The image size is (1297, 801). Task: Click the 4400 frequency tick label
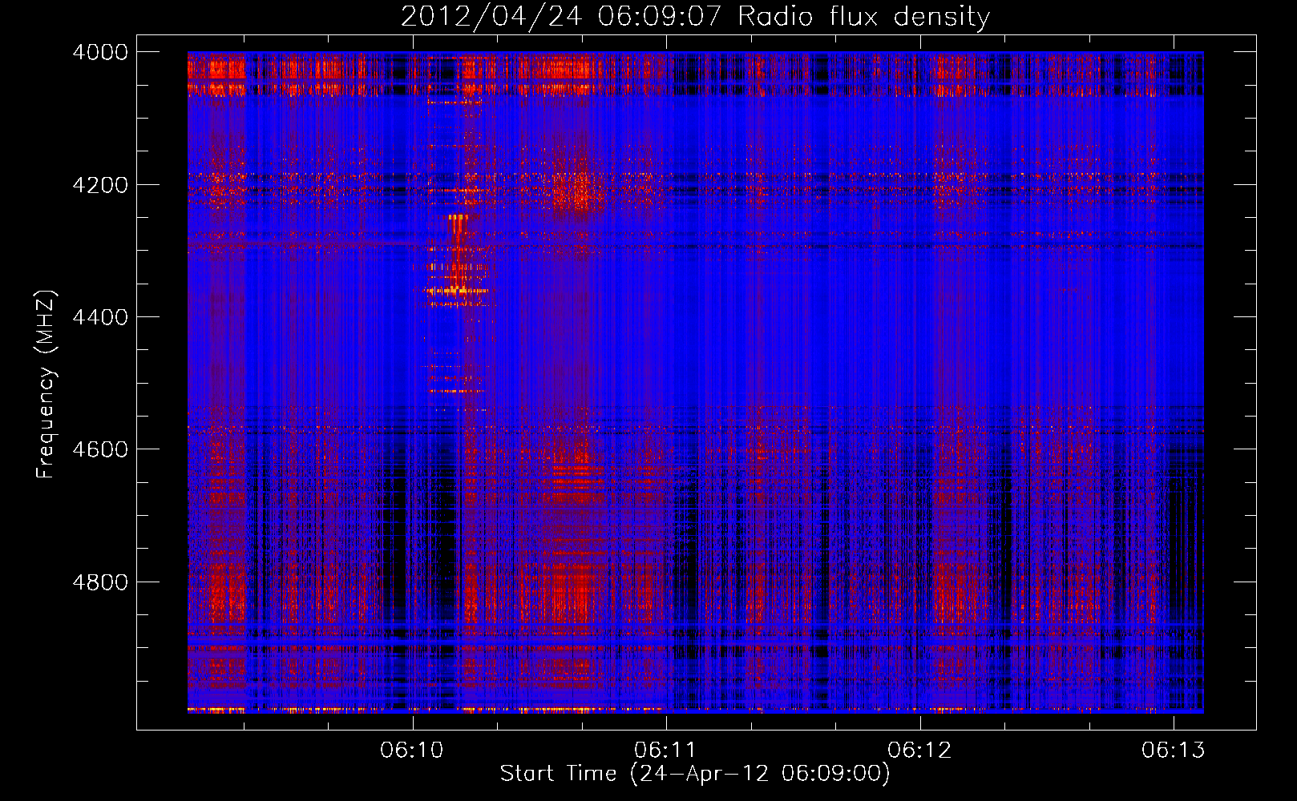100,317
